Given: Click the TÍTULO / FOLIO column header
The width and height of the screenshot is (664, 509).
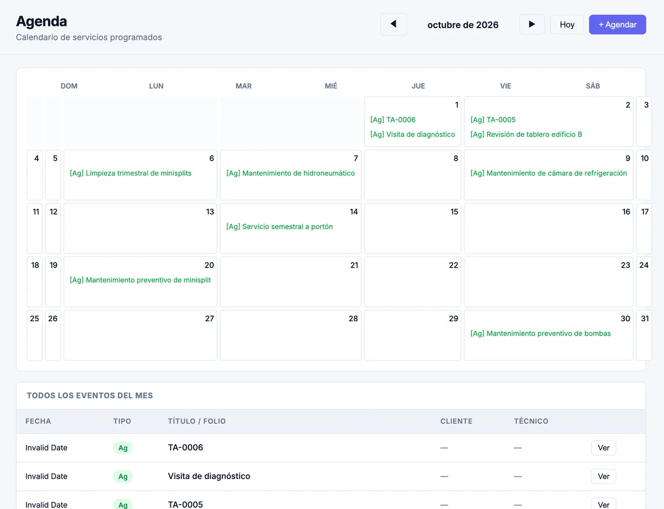Looking at the screenshot, I should point(197,421).
